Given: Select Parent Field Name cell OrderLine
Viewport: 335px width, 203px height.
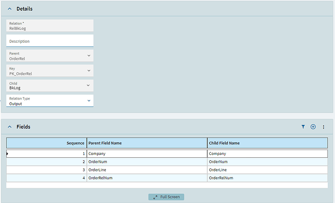Looking at the screenshot, I should tap(147, 170).
